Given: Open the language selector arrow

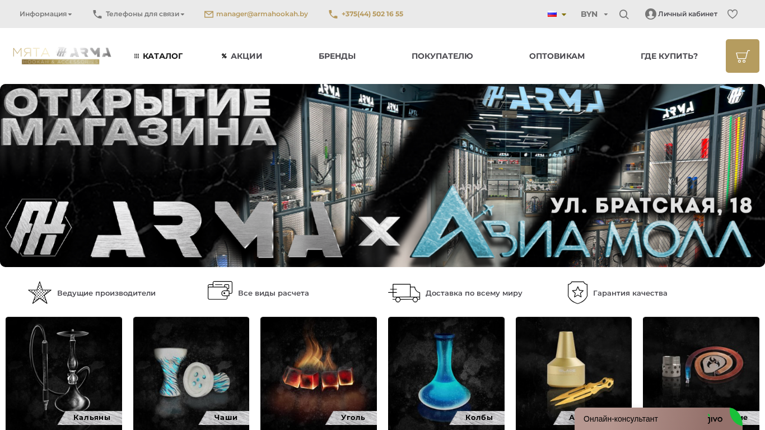Looking at the screenshot, I should click(564, 15).
